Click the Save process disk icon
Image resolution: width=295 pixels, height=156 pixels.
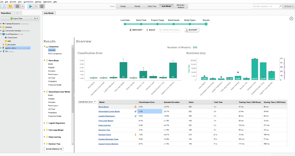[x=17, y=6]
